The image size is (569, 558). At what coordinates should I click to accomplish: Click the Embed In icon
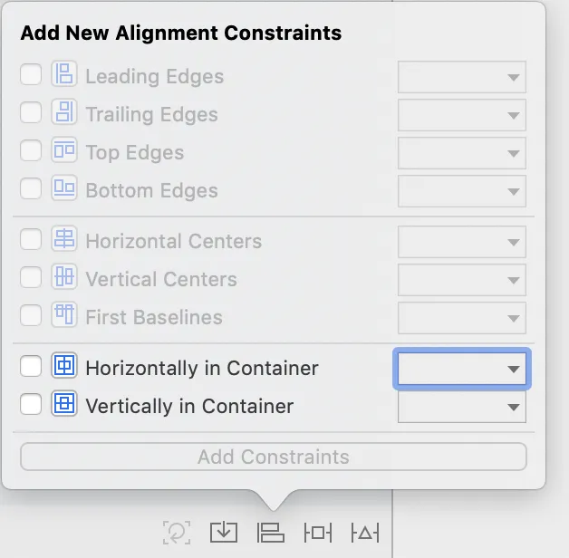[223, 532]
